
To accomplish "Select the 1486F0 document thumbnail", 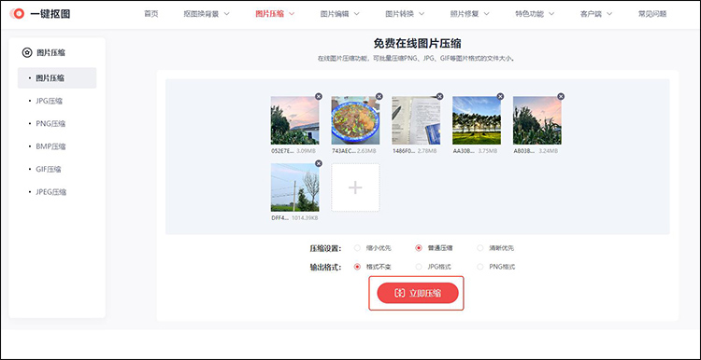I will [416, 120].
